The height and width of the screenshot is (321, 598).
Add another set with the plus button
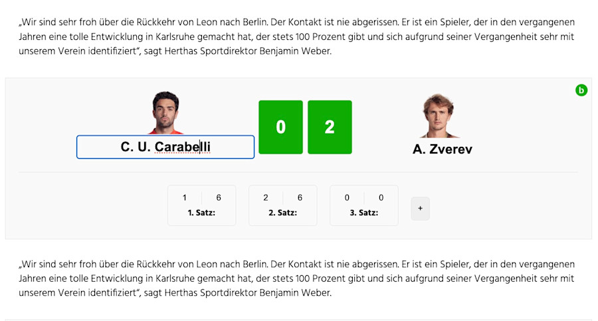click(x=420, y=209)
